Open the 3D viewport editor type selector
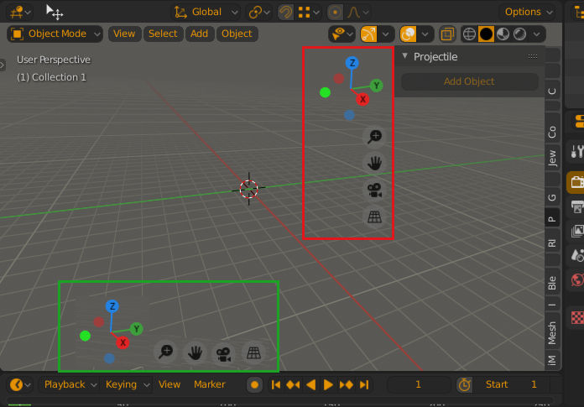Screen dimensions: 584x407 click(20, 12)
